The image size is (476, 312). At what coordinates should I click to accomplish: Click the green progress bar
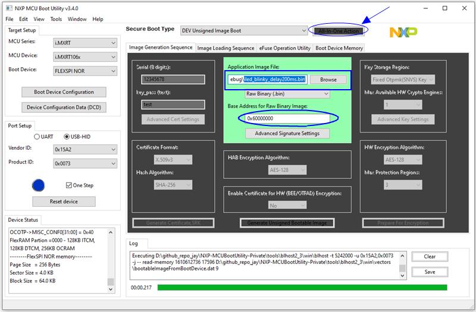coord(302,287)
